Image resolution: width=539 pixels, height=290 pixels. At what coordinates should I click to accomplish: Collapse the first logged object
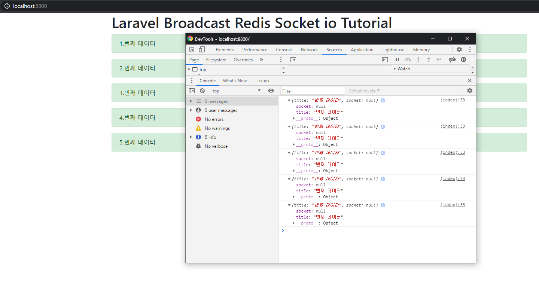click(x=289, y=100)
